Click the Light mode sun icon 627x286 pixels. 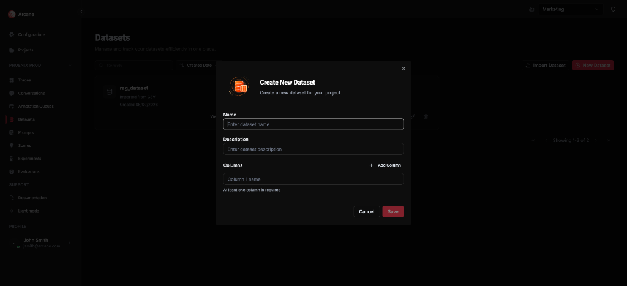point(12,211)
